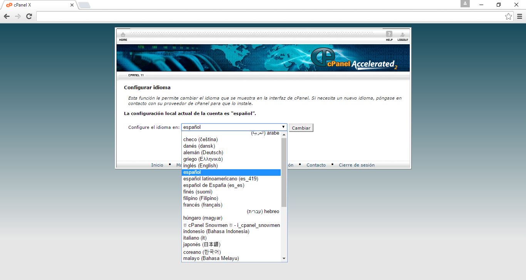Open a new browser tab
Viewport: 526px width, 280px height.
tap(84, 5)
